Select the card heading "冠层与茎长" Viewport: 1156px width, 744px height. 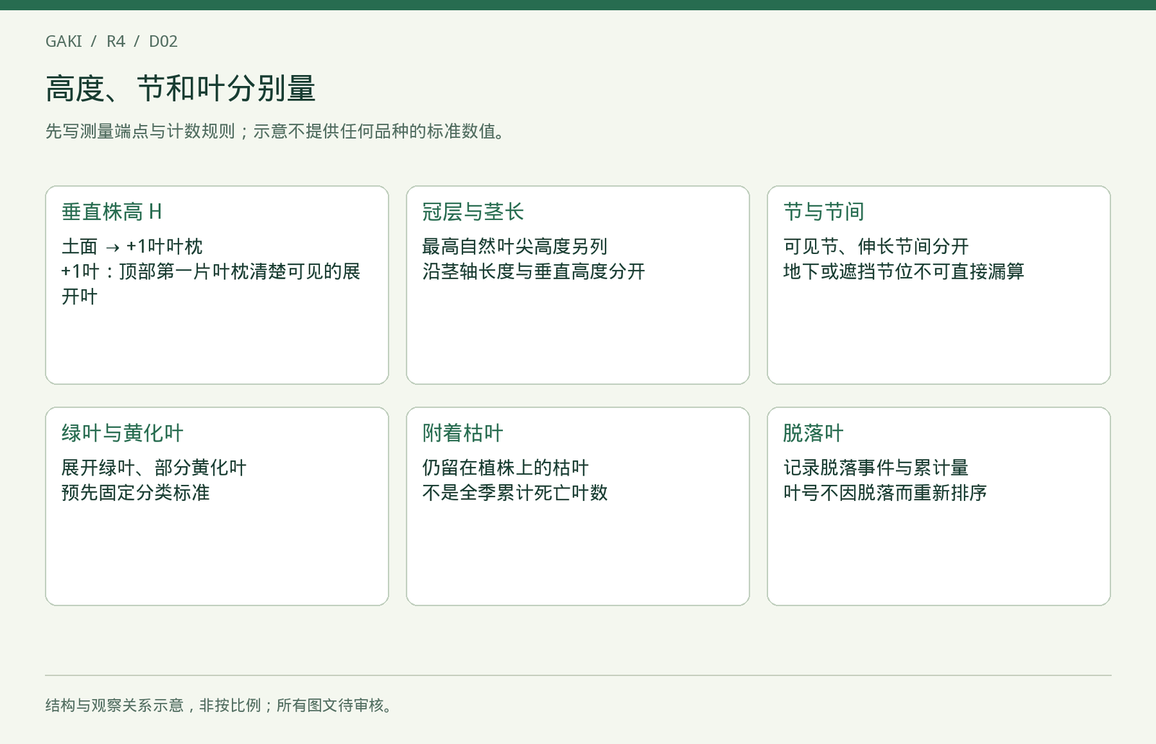pyautogui.click(x=473, y=211)
